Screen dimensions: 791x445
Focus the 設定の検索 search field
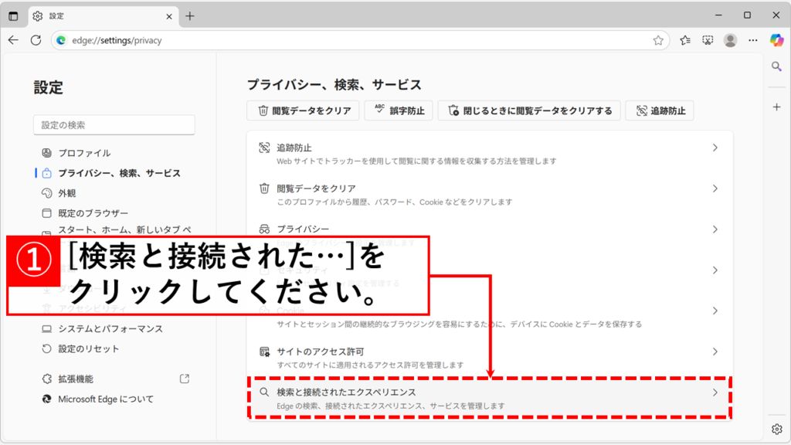pyautogui.click(x=114, y=125)
